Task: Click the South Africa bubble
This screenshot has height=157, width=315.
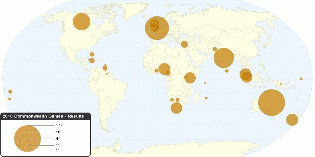Action: click(x=177, y=108)
